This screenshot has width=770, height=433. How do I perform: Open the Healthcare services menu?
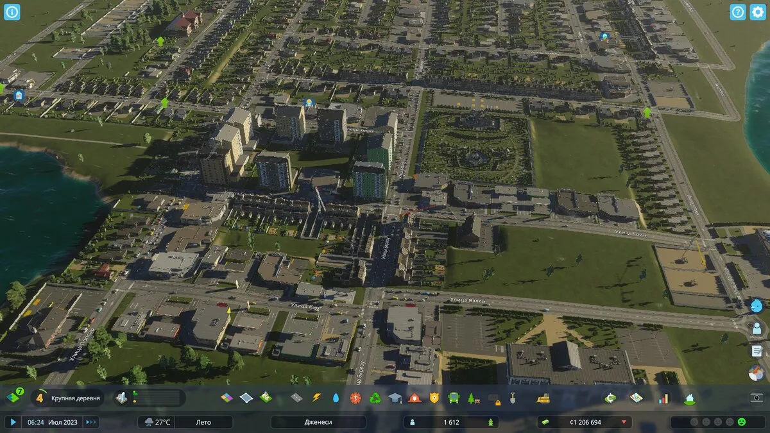(x=355, y=398)
